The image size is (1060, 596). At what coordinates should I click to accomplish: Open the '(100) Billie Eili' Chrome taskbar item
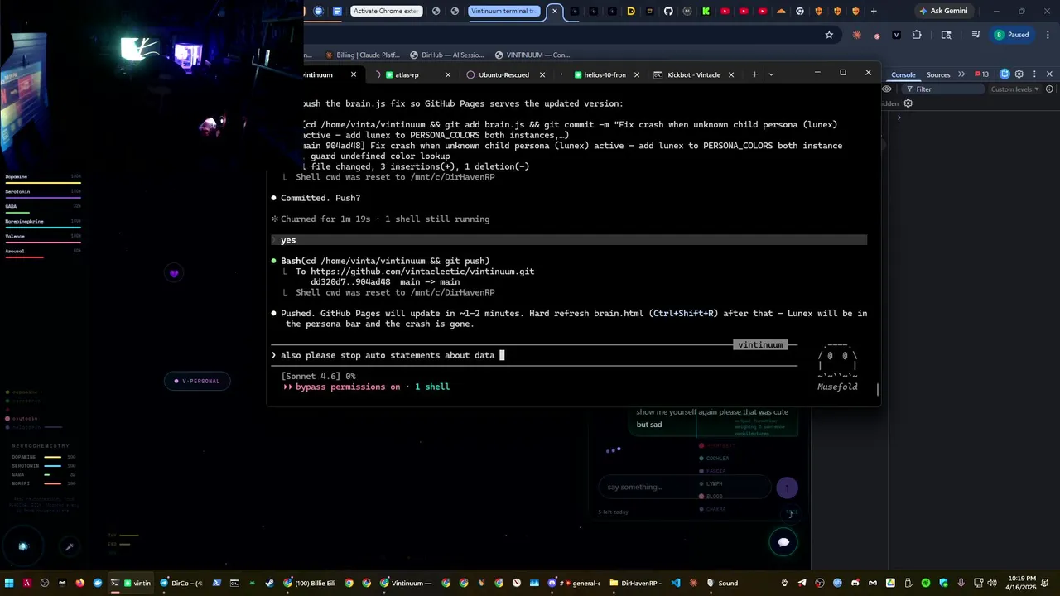point(311,583)
